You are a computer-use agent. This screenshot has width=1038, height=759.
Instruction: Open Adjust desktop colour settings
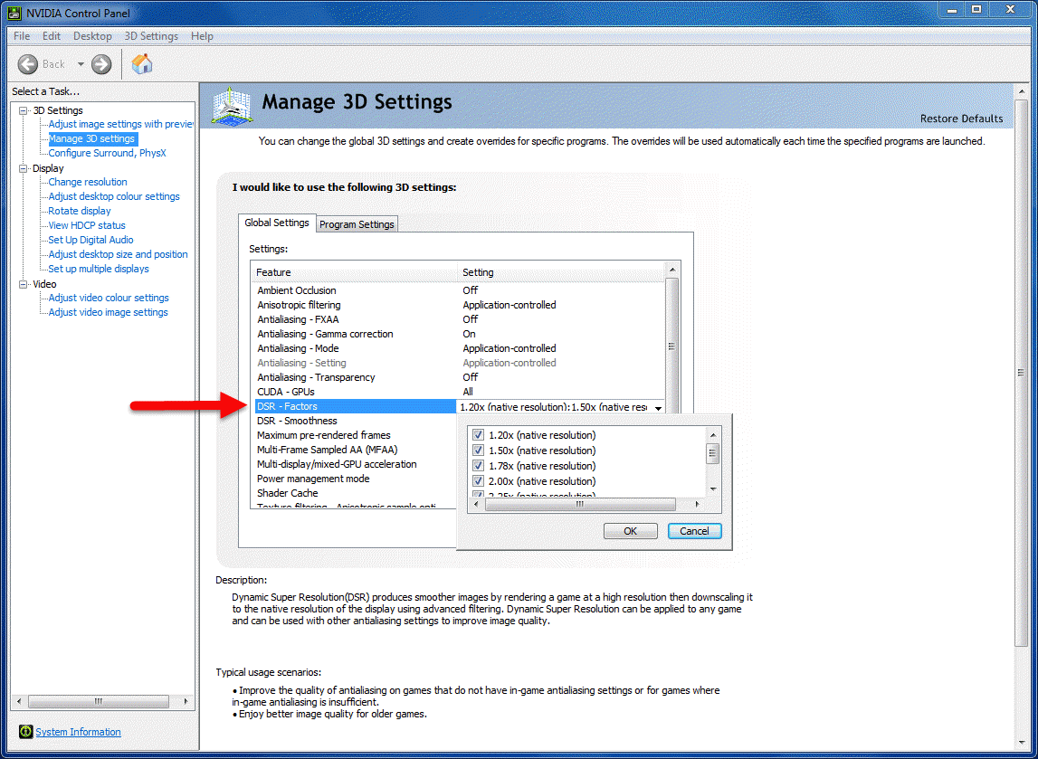pyautogui.click(x=114, y=196)
